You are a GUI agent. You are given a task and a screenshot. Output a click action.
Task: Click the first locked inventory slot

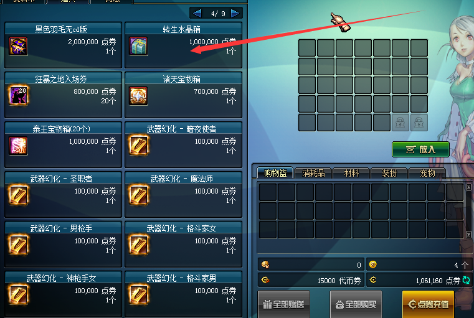pyautogui.click(x=401, y=123)
